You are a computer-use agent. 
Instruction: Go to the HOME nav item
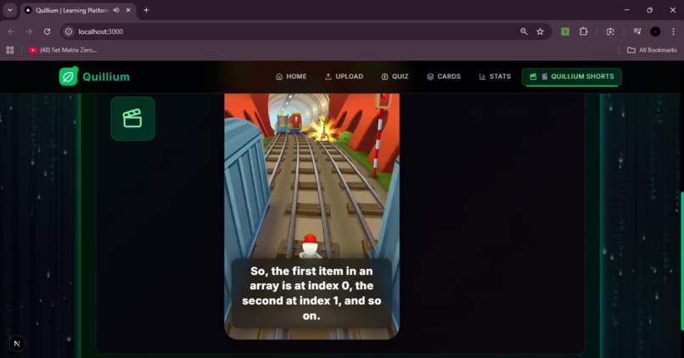291,76
